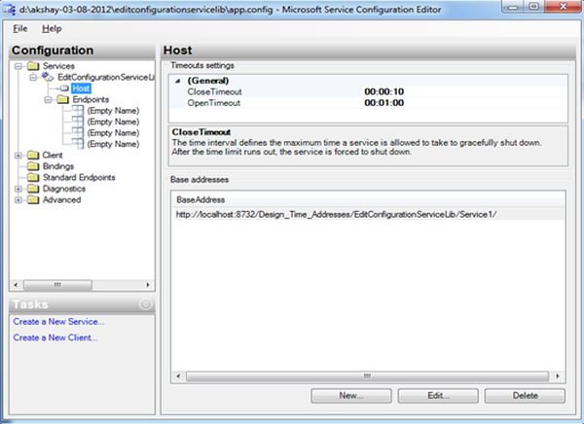Click the Configuration tree right scroll arrow
The width and height of the screenshot is (584, 424).
pos(148,285)
